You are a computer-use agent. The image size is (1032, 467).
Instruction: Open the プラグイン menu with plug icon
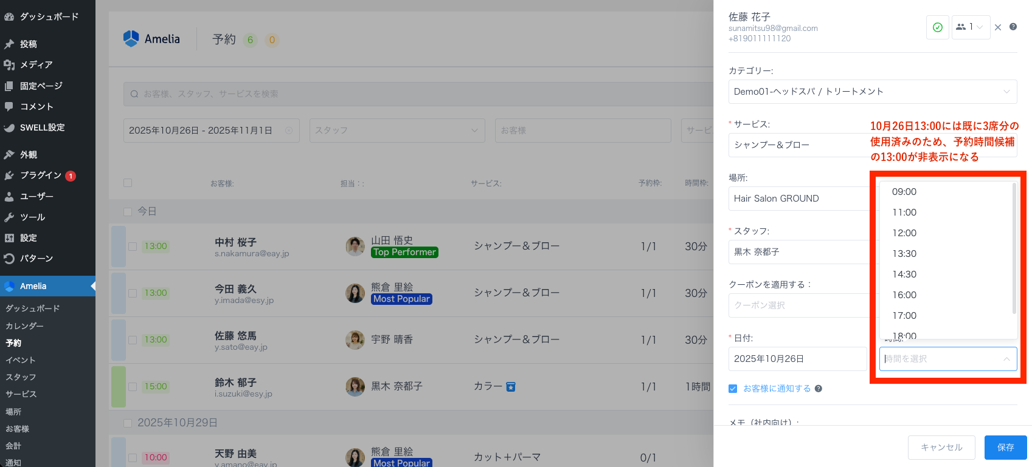(9, 176)
